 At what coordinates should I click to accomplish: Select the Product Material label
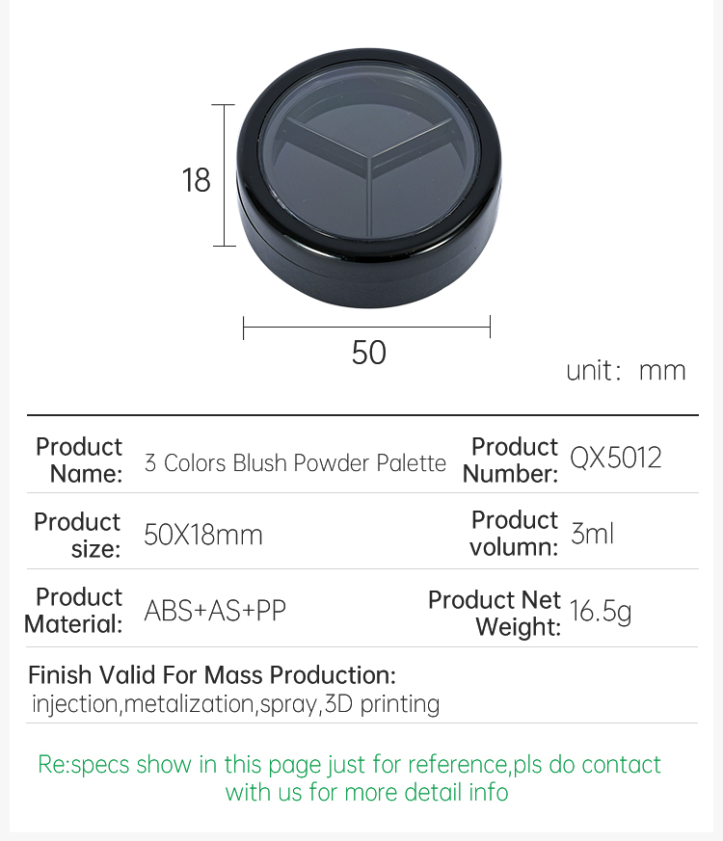point(73,611)
